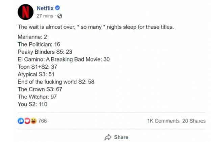Image resolution: width=223 pixels, height=142 pixels.
Task: Click the blue Like reaction icon
Action: click(21, 121)
